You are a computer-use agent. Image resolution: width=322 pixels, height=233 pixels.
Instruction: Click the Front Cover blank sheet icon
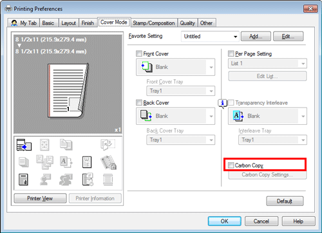click(147, 67)
